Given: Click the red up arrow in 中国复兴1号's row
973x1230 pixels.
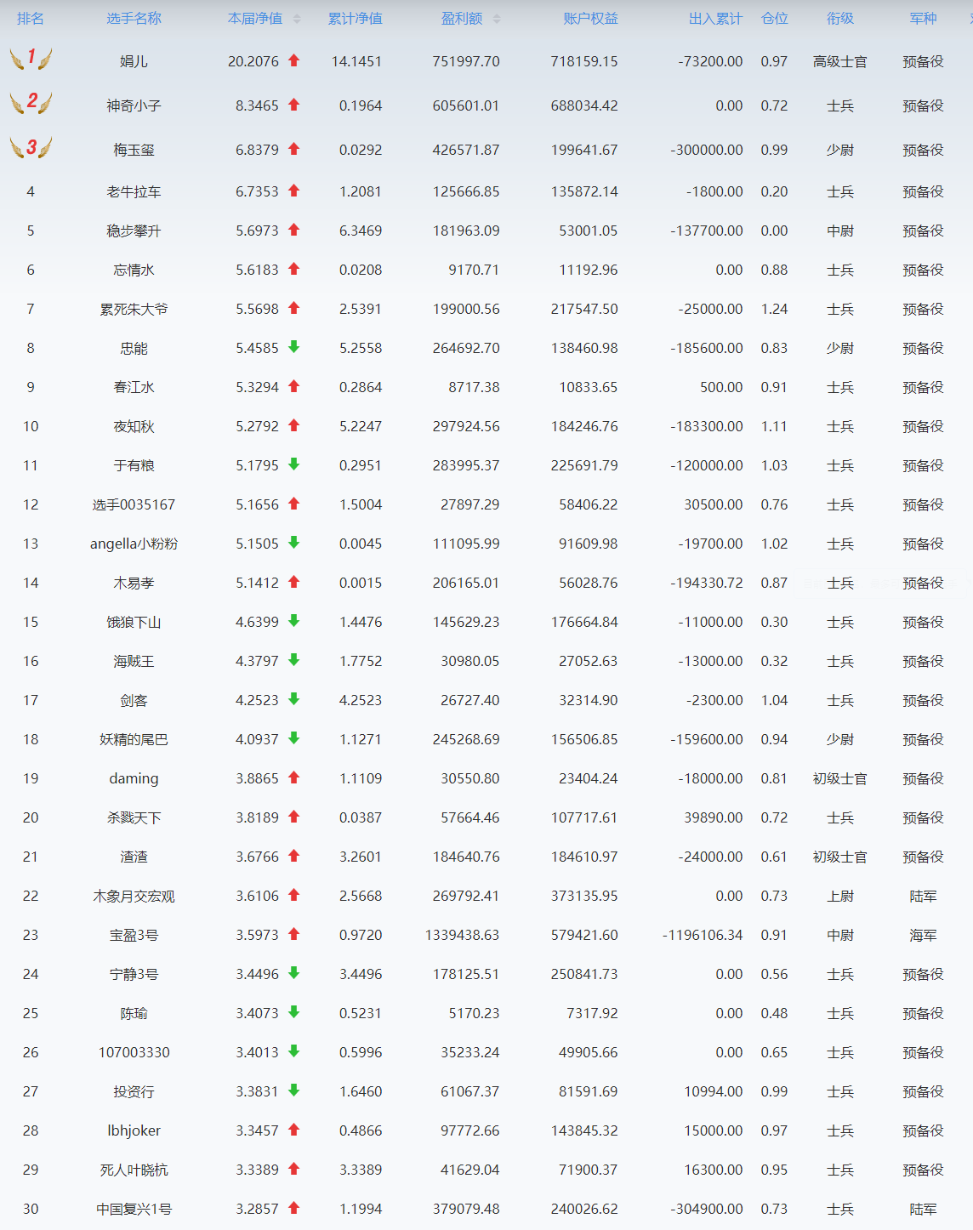Looking at the screenshot, I should click(293, 1208).
